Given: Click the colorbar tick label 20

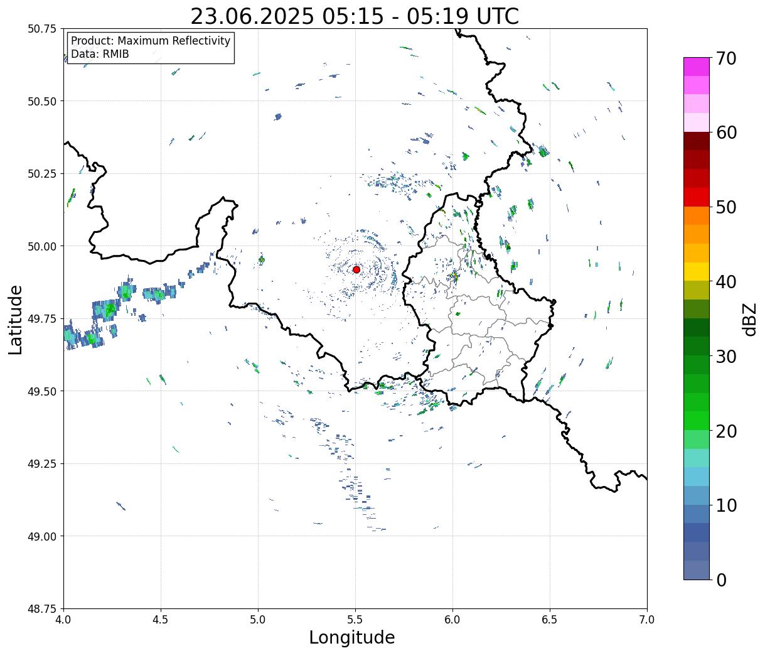Looking at the screenshot, I should click(x=726, y=431).
